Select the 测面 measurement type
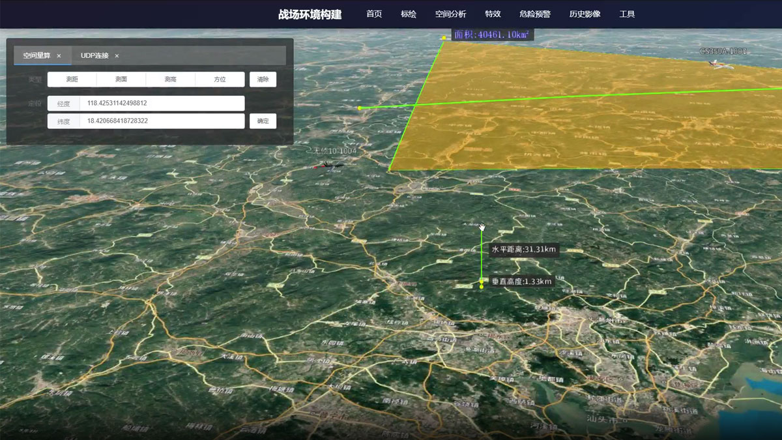 [x=121, y=80]
